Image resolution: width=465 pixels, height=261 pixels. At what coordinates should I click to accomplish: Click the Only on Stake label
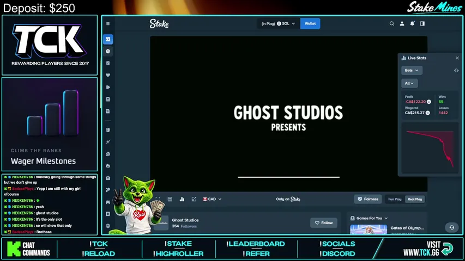coord(288,199)
